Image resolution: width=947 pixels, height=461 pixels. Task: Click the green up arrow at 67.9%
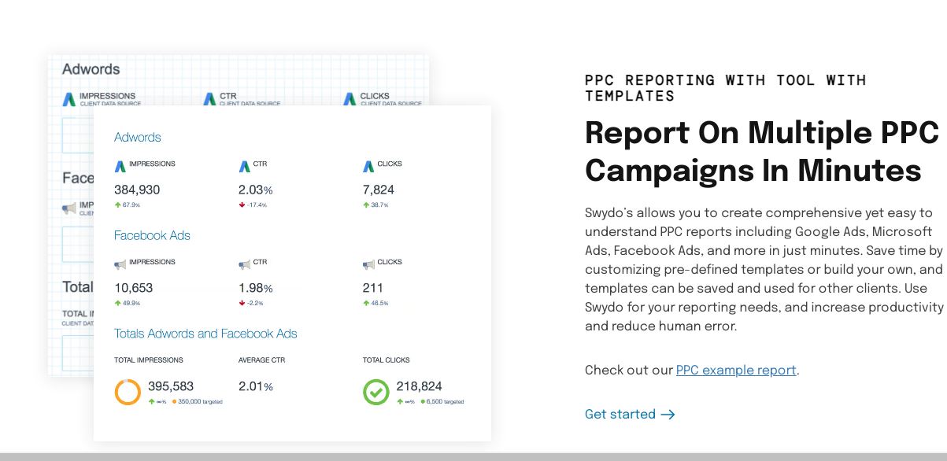click(x=118, y=205)
